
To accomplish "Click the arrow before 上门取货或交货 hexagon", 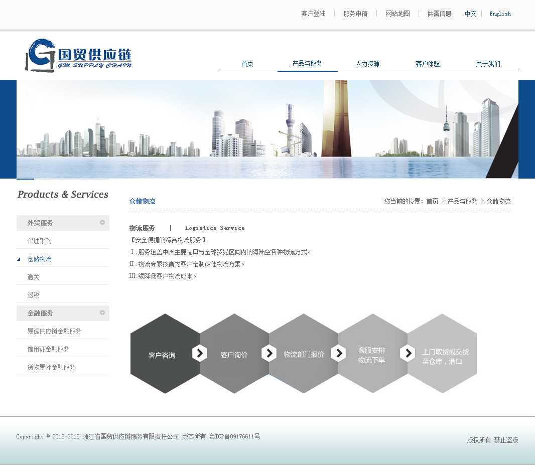I will [408, 354].
